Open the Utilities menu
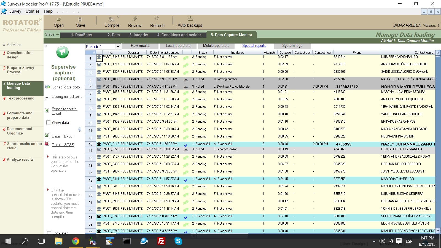 pyautogui.click(x=33, y=11)
